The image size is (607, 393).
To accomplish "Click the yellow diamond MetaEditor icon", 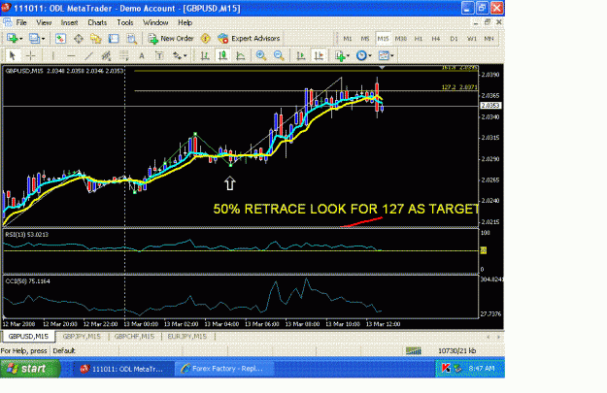I will [206, 38].
